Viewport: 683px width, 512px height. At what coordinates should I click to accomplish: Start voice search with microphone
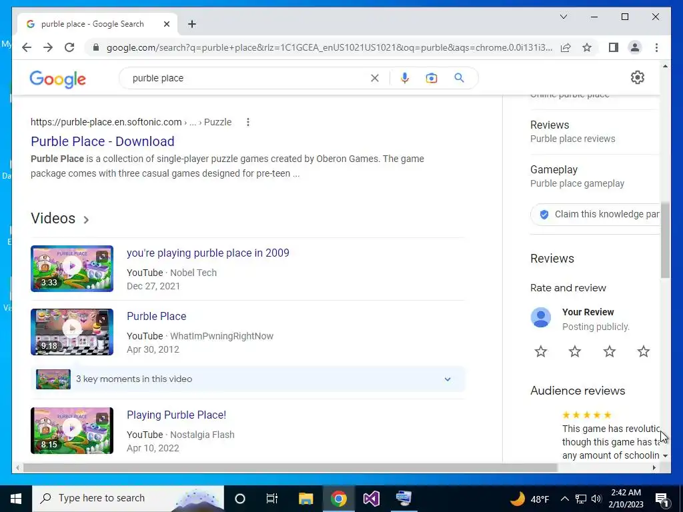click(x=405, y=79)
